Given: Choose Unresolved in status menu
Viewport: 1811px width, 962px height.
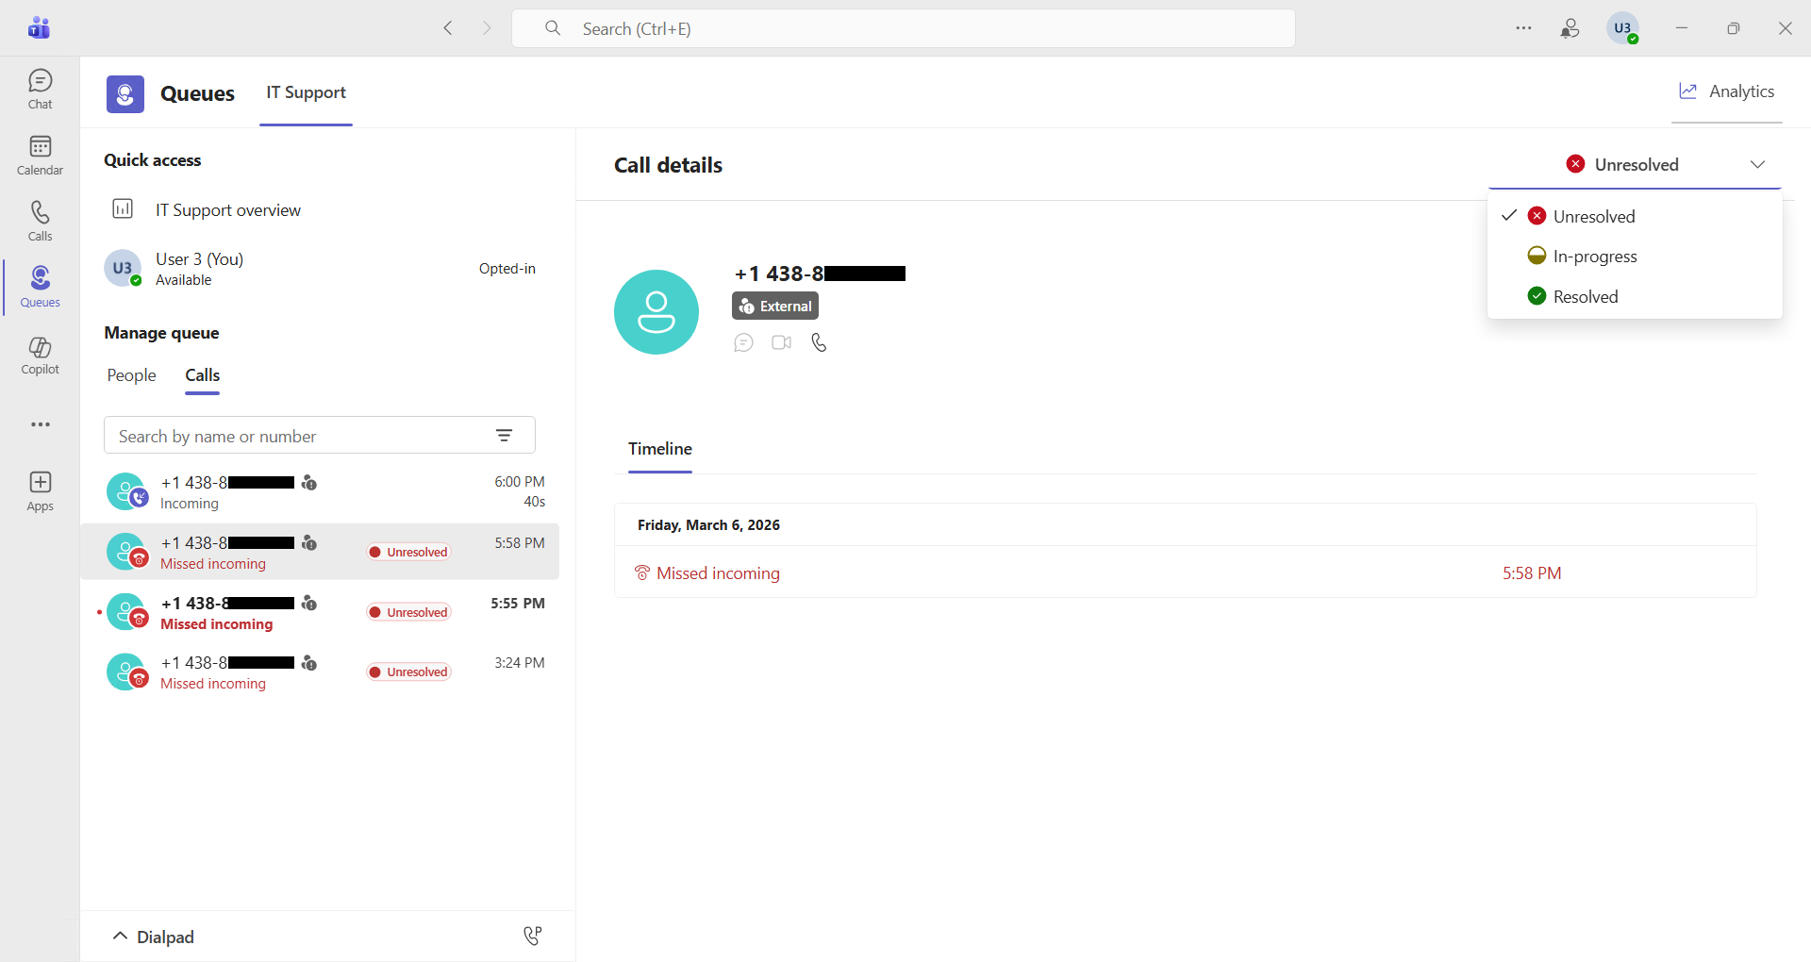Looking at the screenshot, I should click(1593, 217).
